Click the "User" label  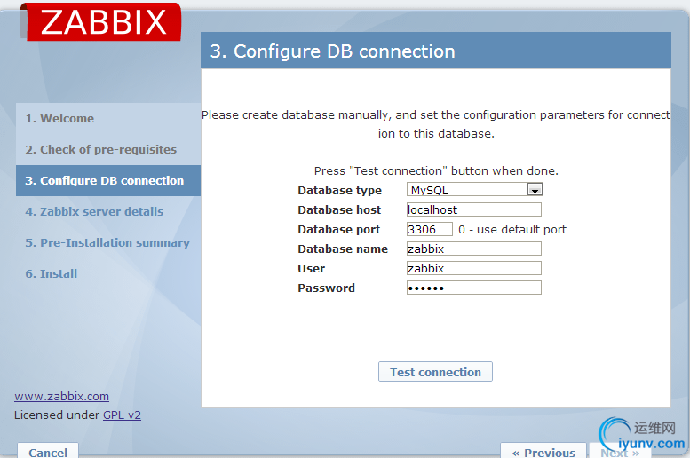click(x=311, y=268)
